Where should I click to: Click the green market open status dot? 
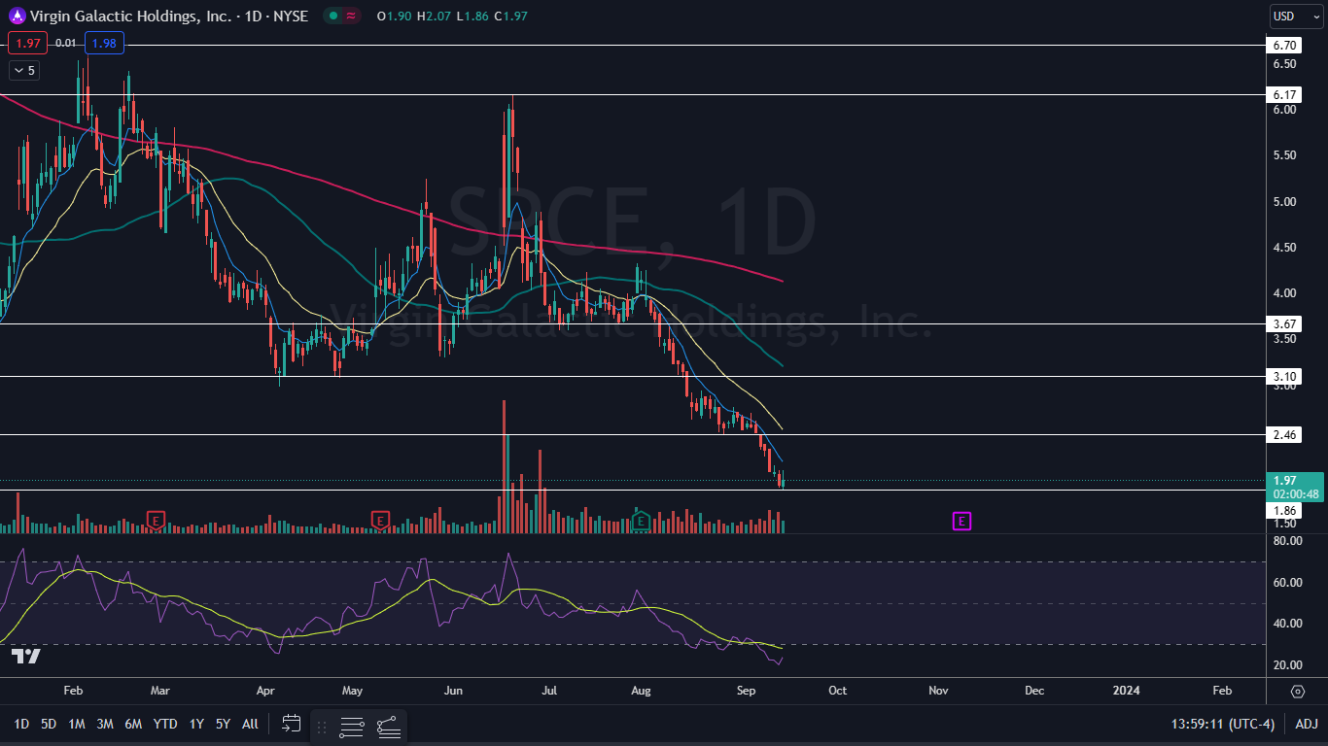(x=333, y=16)
